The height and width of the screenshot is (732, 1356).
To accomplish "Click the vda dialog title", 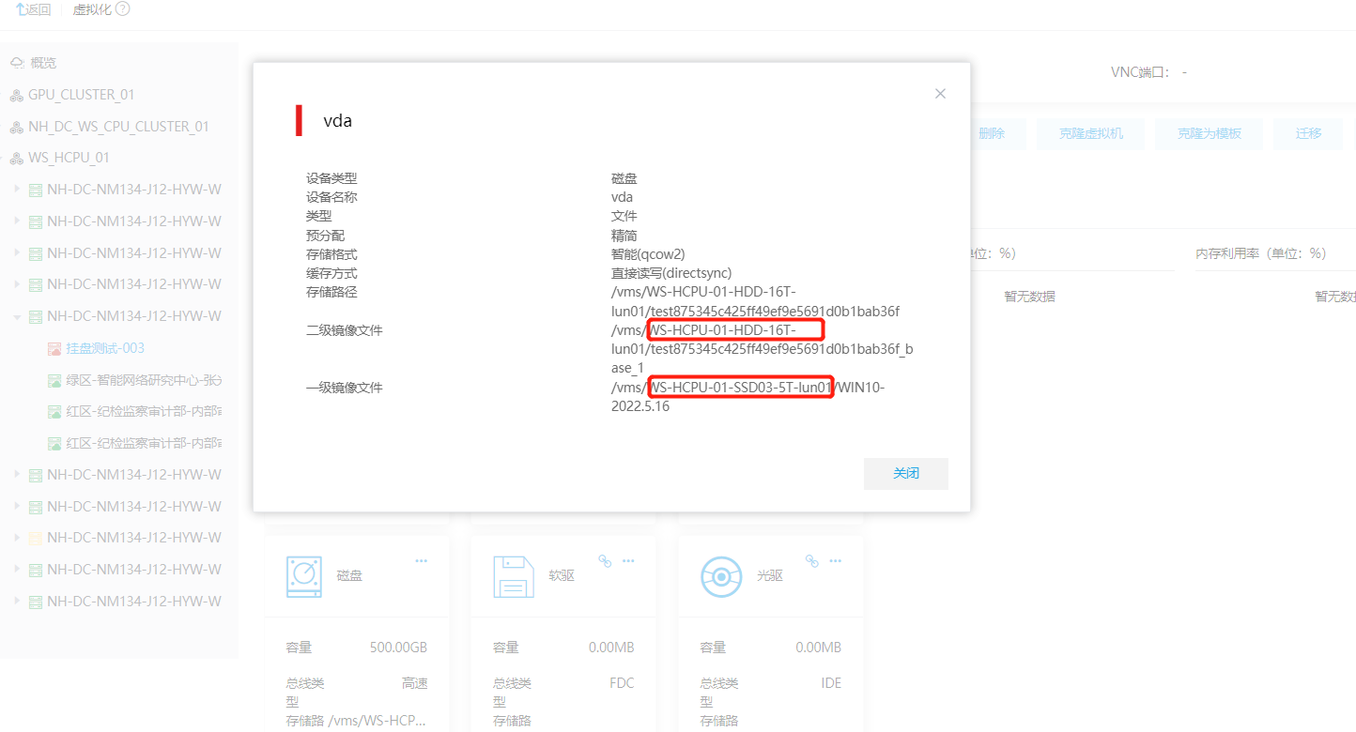I will [x=337, y=121].
